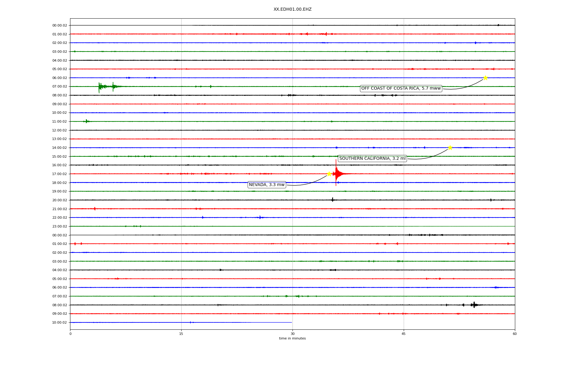Click the top 07:00:02 time label

point(59,87)
